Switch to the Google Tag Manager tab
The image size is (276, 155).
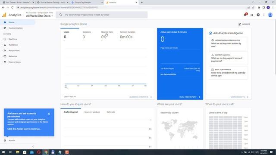(87, 3)
